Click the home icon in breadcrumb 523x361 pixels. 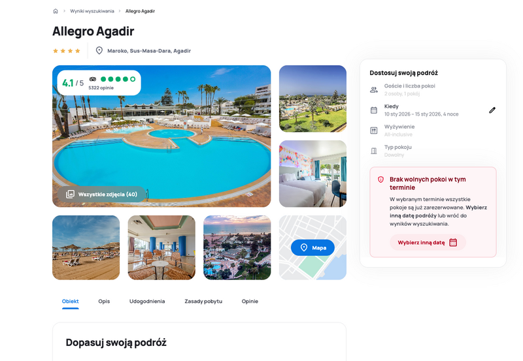[56, 11]
